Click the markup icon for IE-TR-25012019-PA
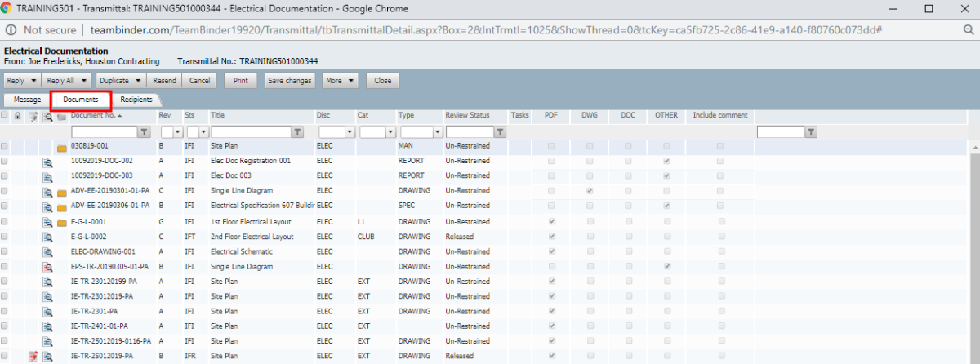This screenshot has height=364, width=980. [33, 357]
